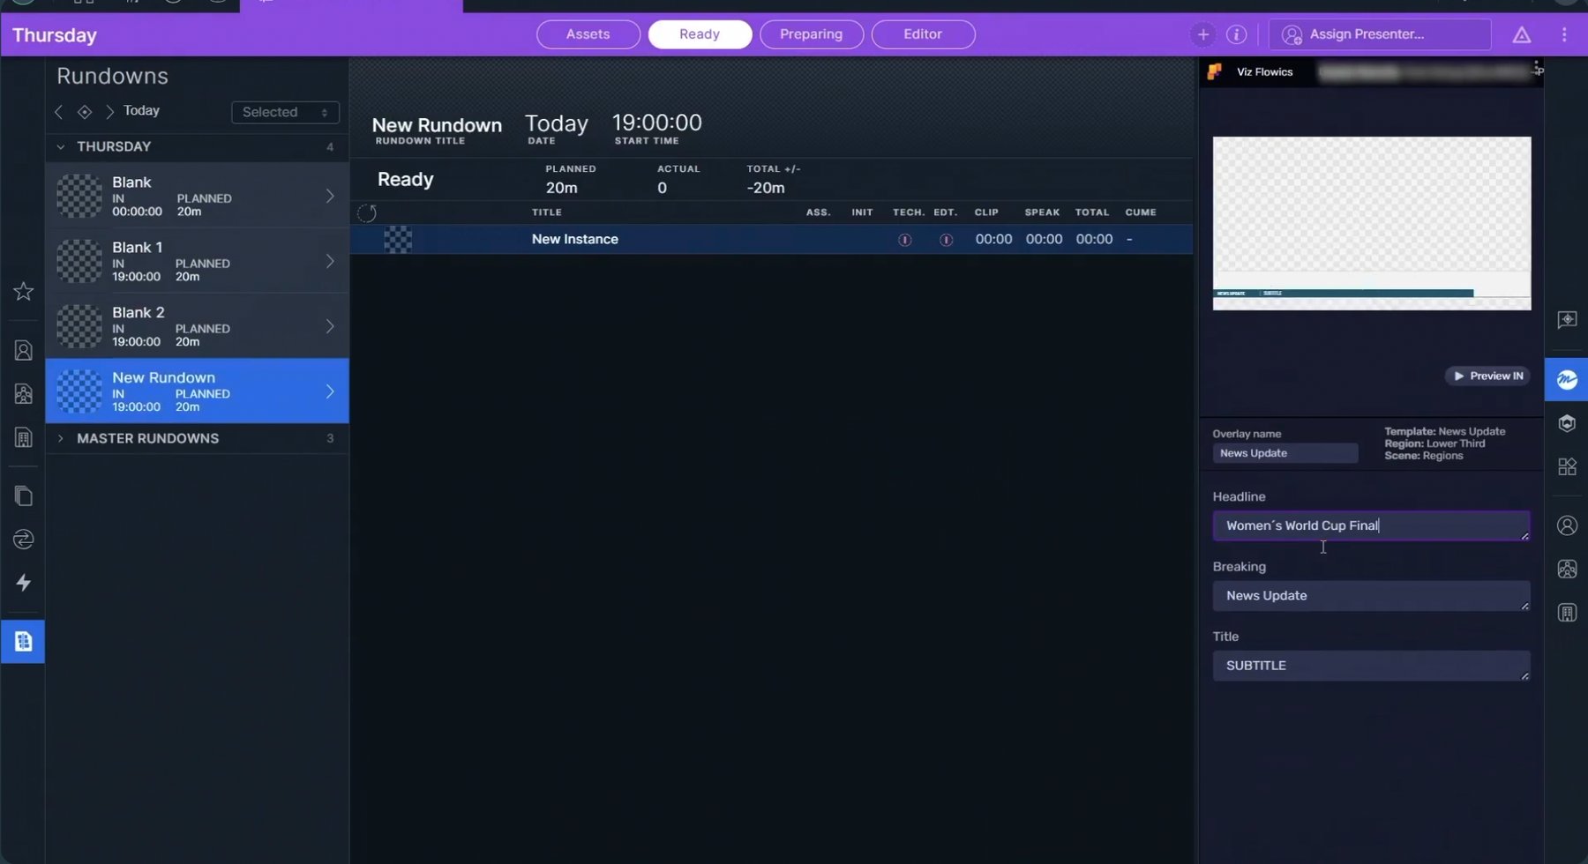The height and width of the screenshot is (864, 1588).
Task: Click the 19:00:00 start time value
Action: click(657, 123)
